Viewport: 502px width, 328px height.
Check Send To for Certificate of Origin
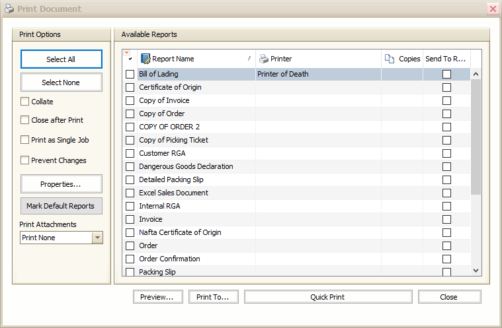446,87
